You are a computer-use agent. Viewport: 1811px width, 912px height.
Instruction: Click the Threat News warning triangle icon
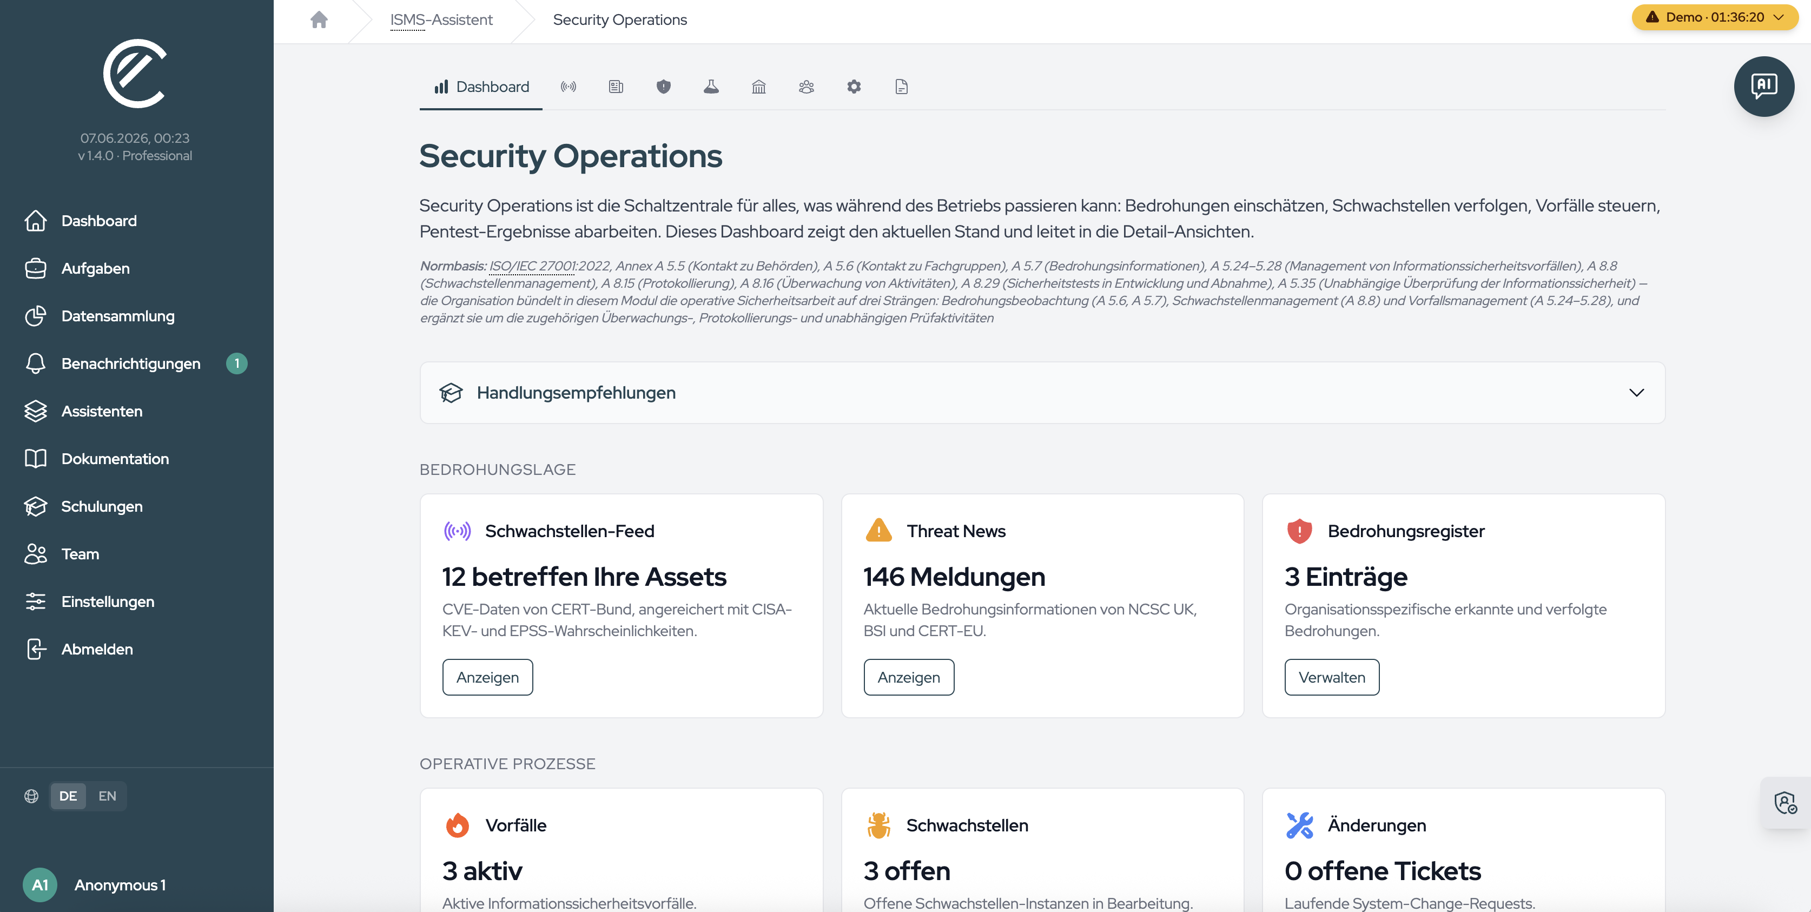point(878,530)
